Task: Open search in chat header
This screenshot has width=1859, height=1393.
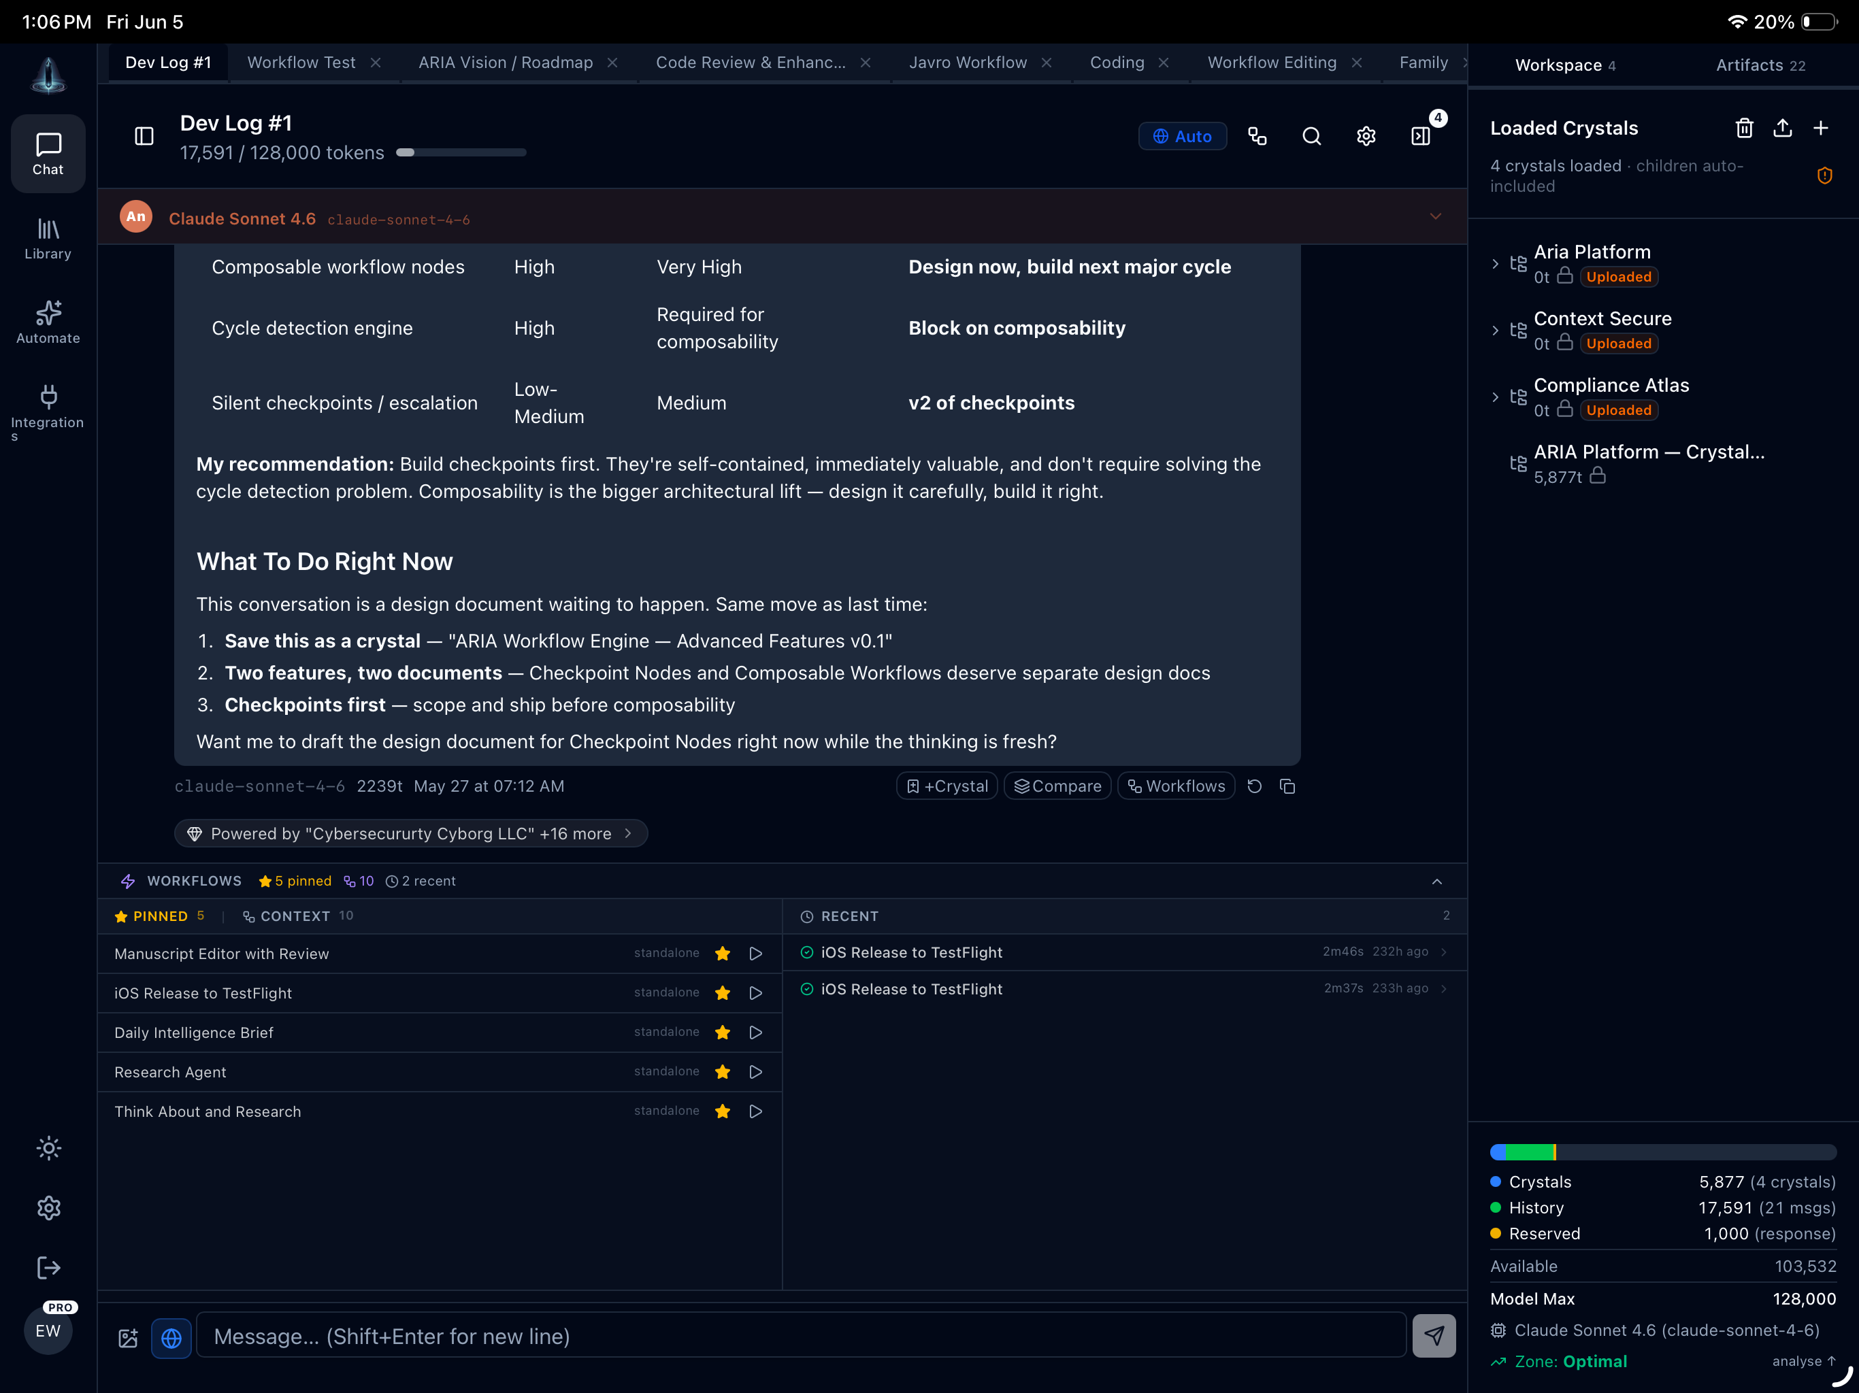Action: pos(1311,136)
